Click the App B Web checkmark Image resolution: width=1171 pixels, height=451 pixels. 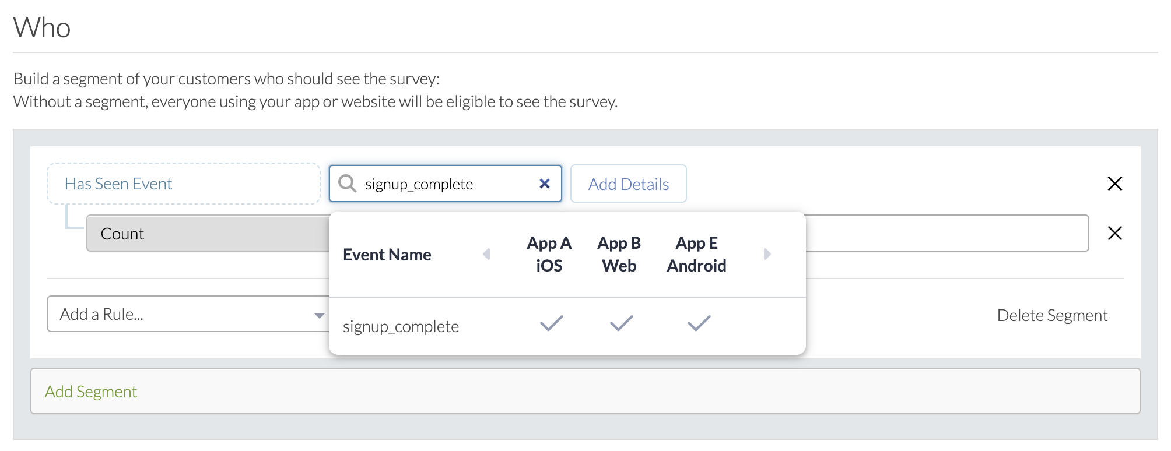621,323
